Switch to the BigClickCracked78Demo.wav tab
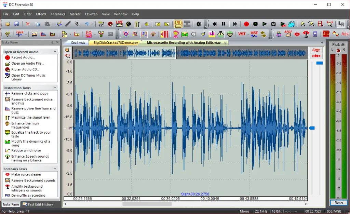350x214 pixels. pos(116,43)
